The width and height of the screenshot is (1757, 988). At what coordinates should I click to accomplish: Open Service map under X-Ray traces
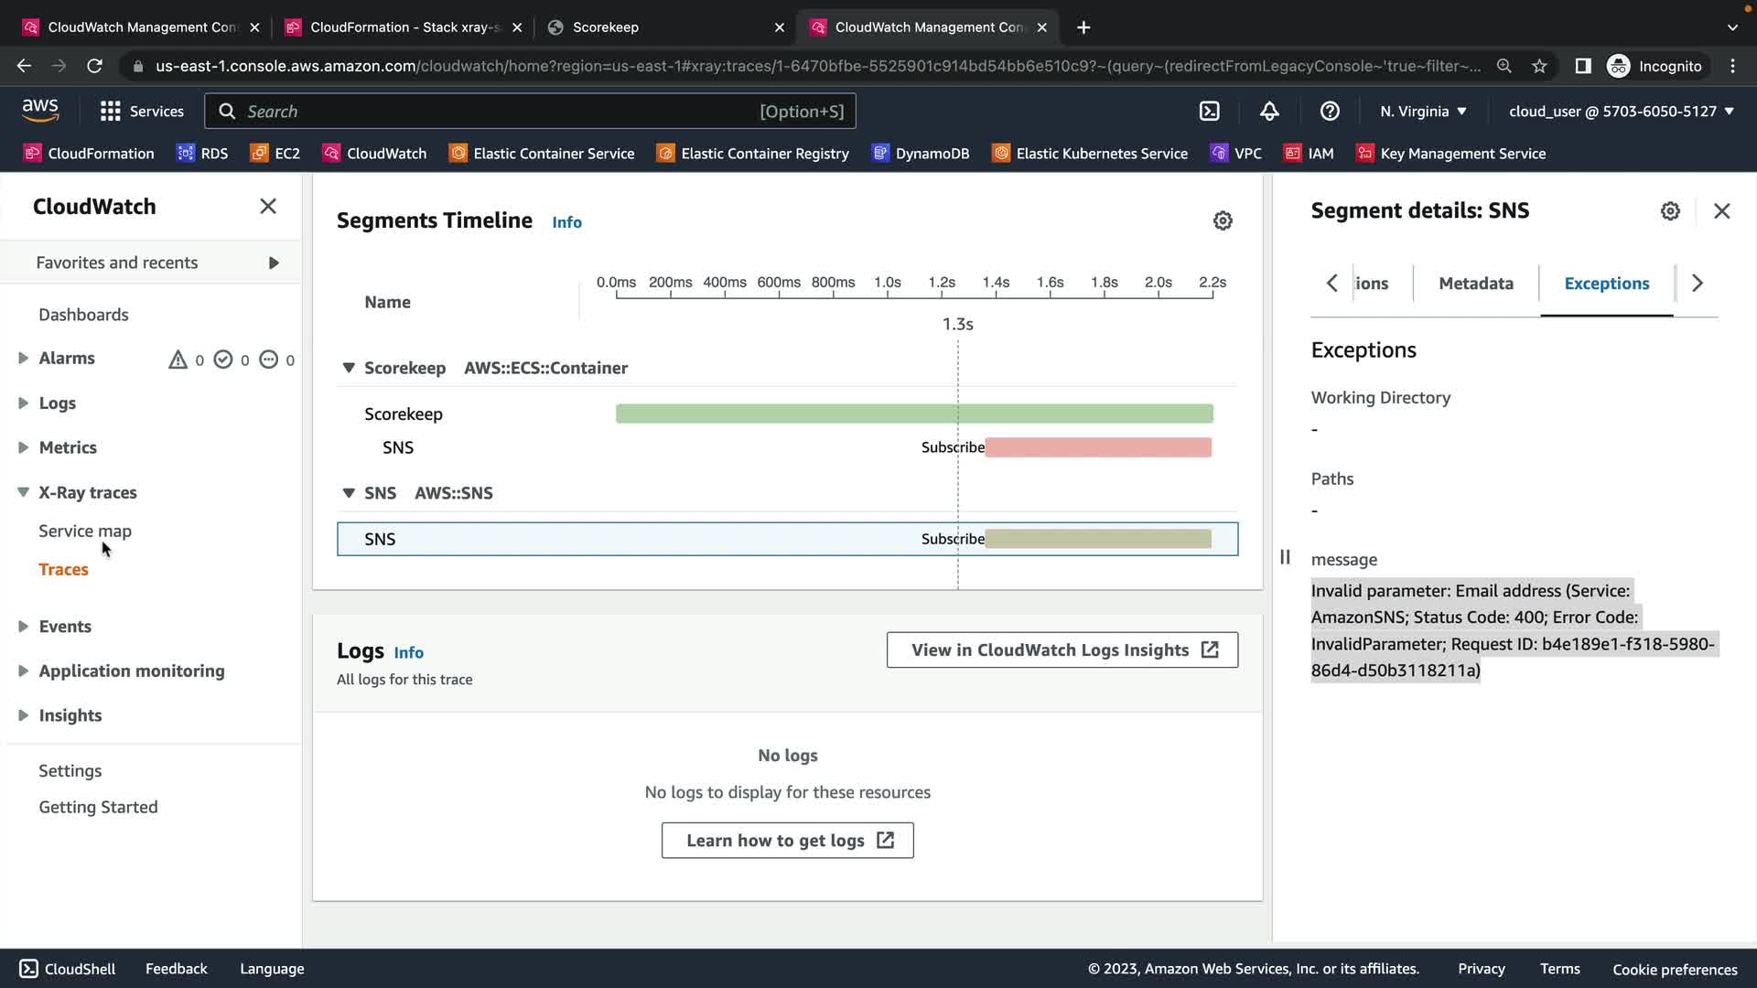85,531
